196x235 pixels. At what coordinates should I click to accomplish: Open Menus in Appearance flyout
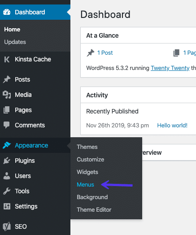[85, 185]
